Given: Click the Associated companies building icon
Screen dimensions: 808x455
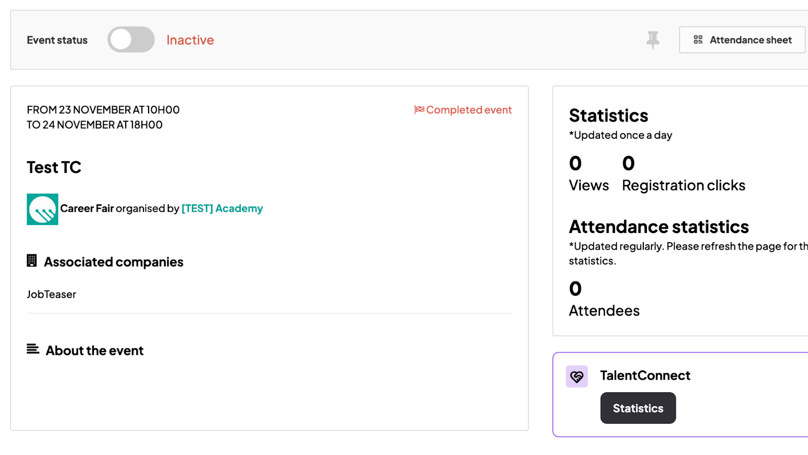Looking at the screenshot, I should click(32, 261).
